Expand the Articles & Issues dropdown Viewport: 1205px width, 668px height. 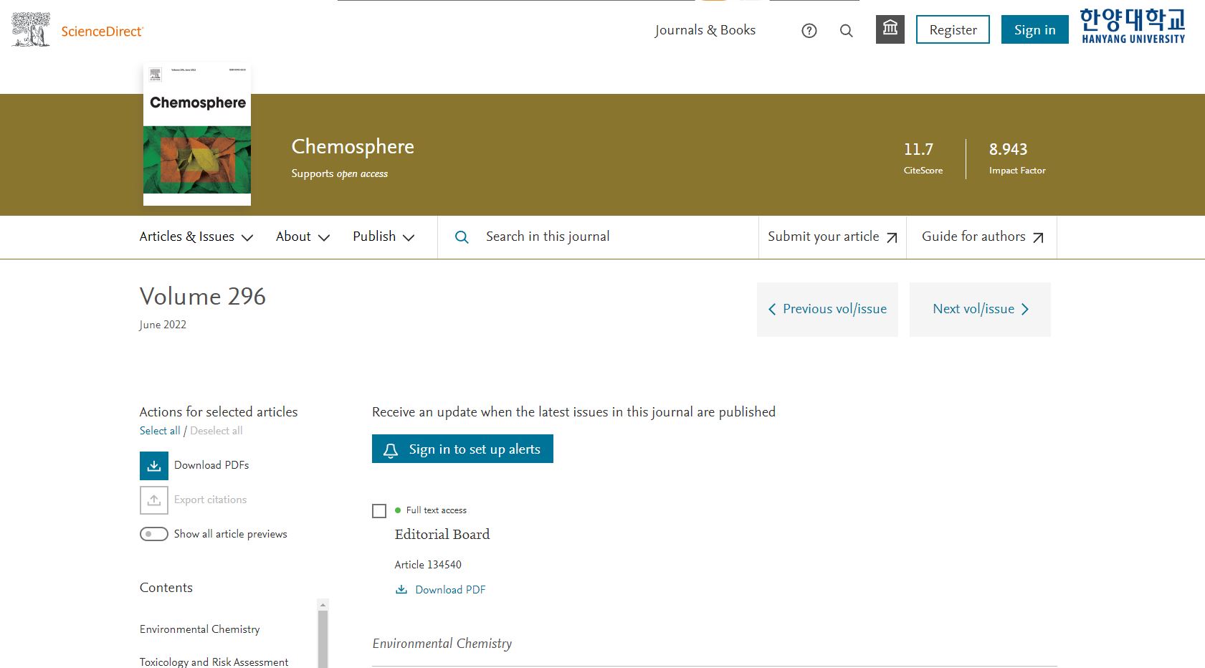click(x=196, y=237)
